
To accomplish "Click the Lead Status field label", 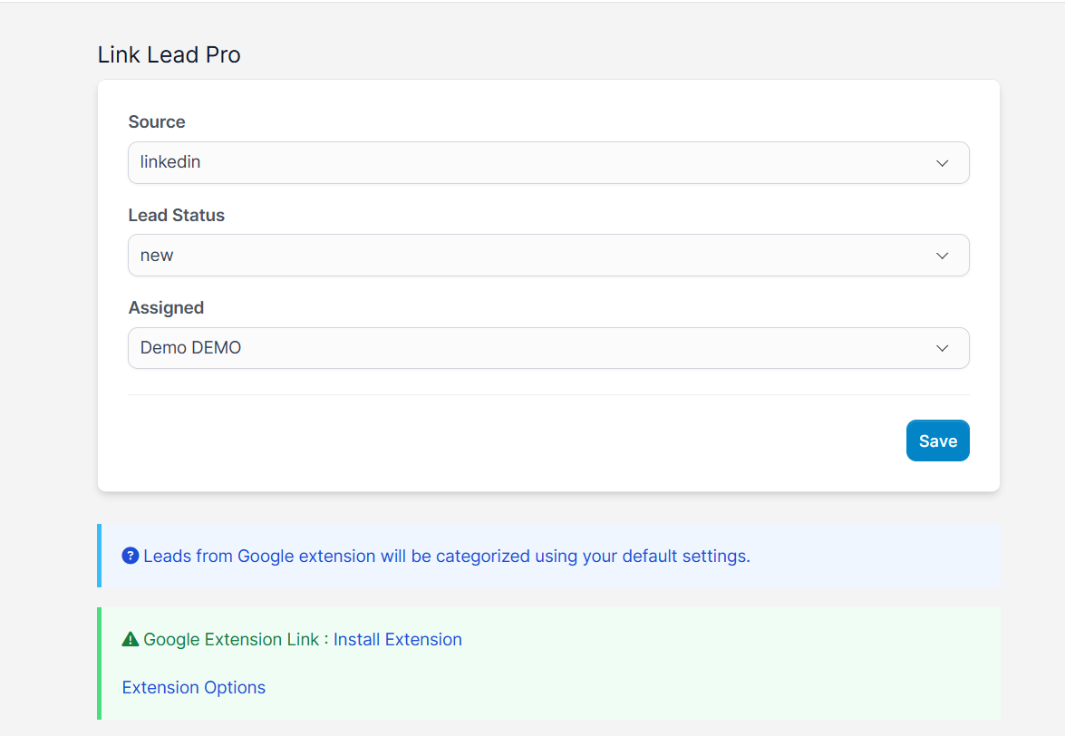I will (177, 215).
